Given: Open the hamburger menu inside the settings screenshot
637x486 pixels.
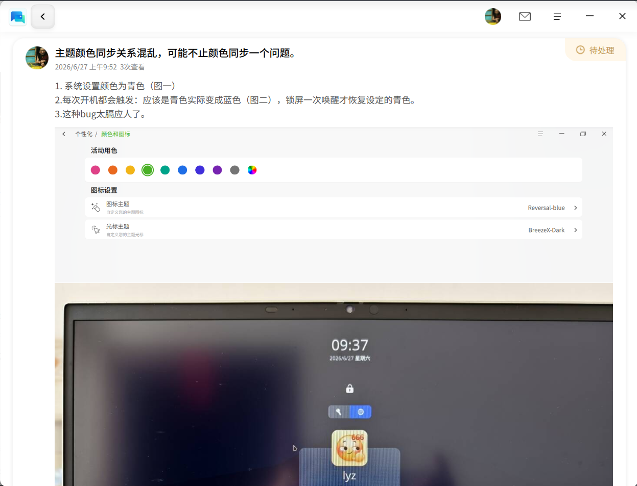Looking at the screenshot, I should 540,134.
